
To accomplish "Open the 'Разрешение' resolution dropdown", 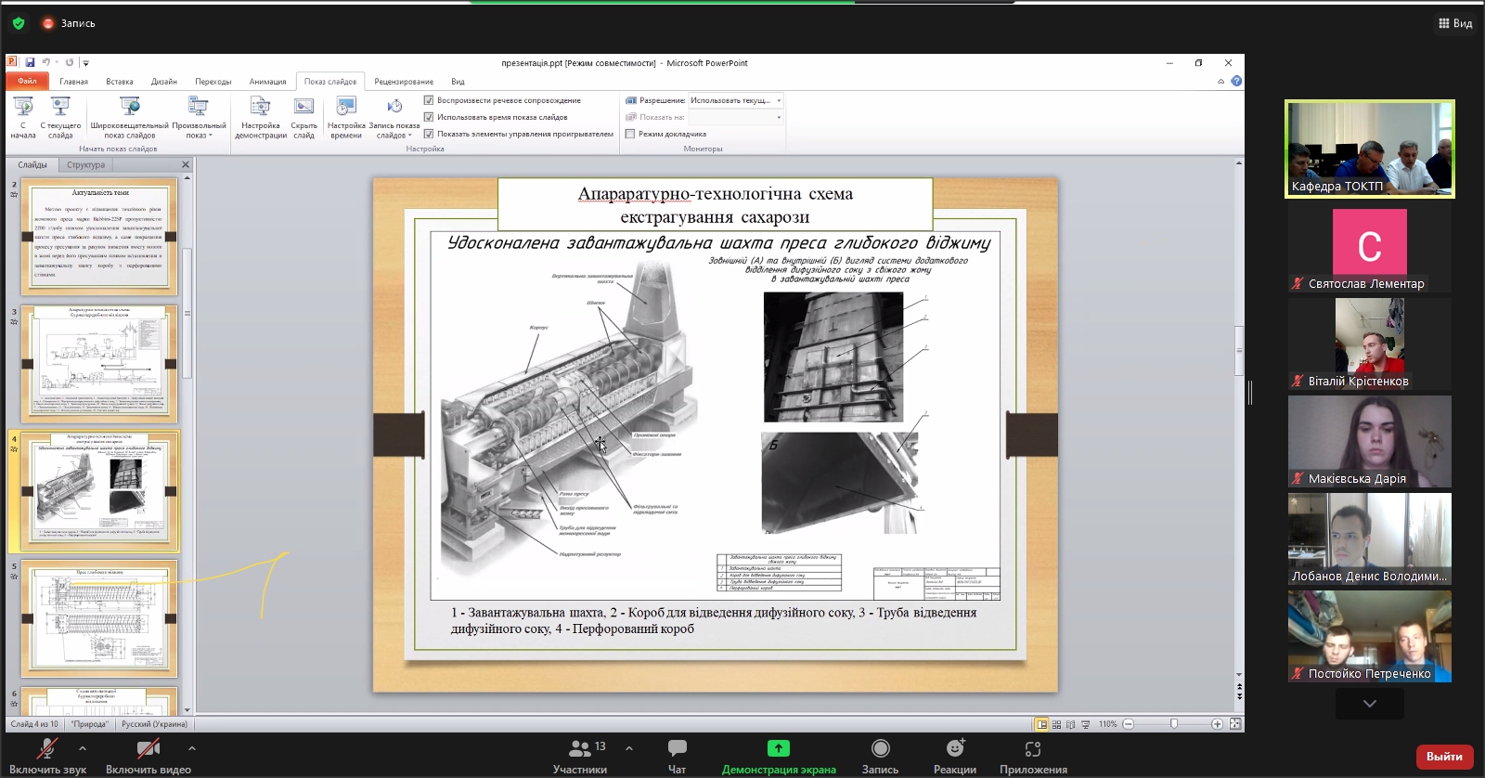I will (x=778, y=100).
